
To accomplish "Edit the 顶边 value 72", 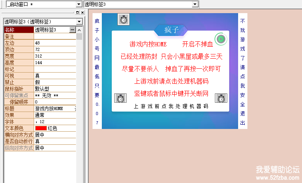I will (55, 49).
